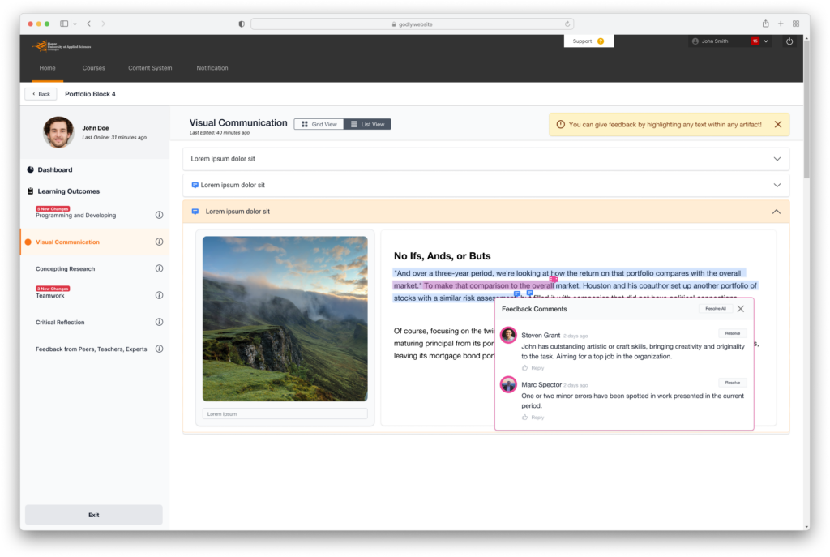830x557 pixels.
Task: Expand the second Lorem ipsum row chevron
Action: 777,186
